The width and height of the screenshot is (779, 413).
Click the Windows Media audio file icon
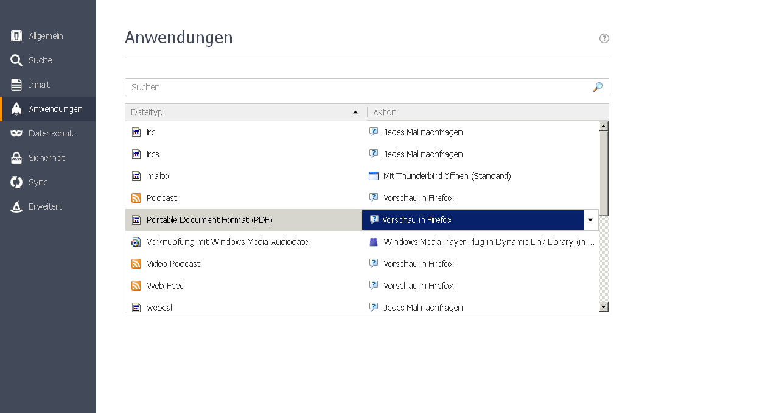(136, 242)
